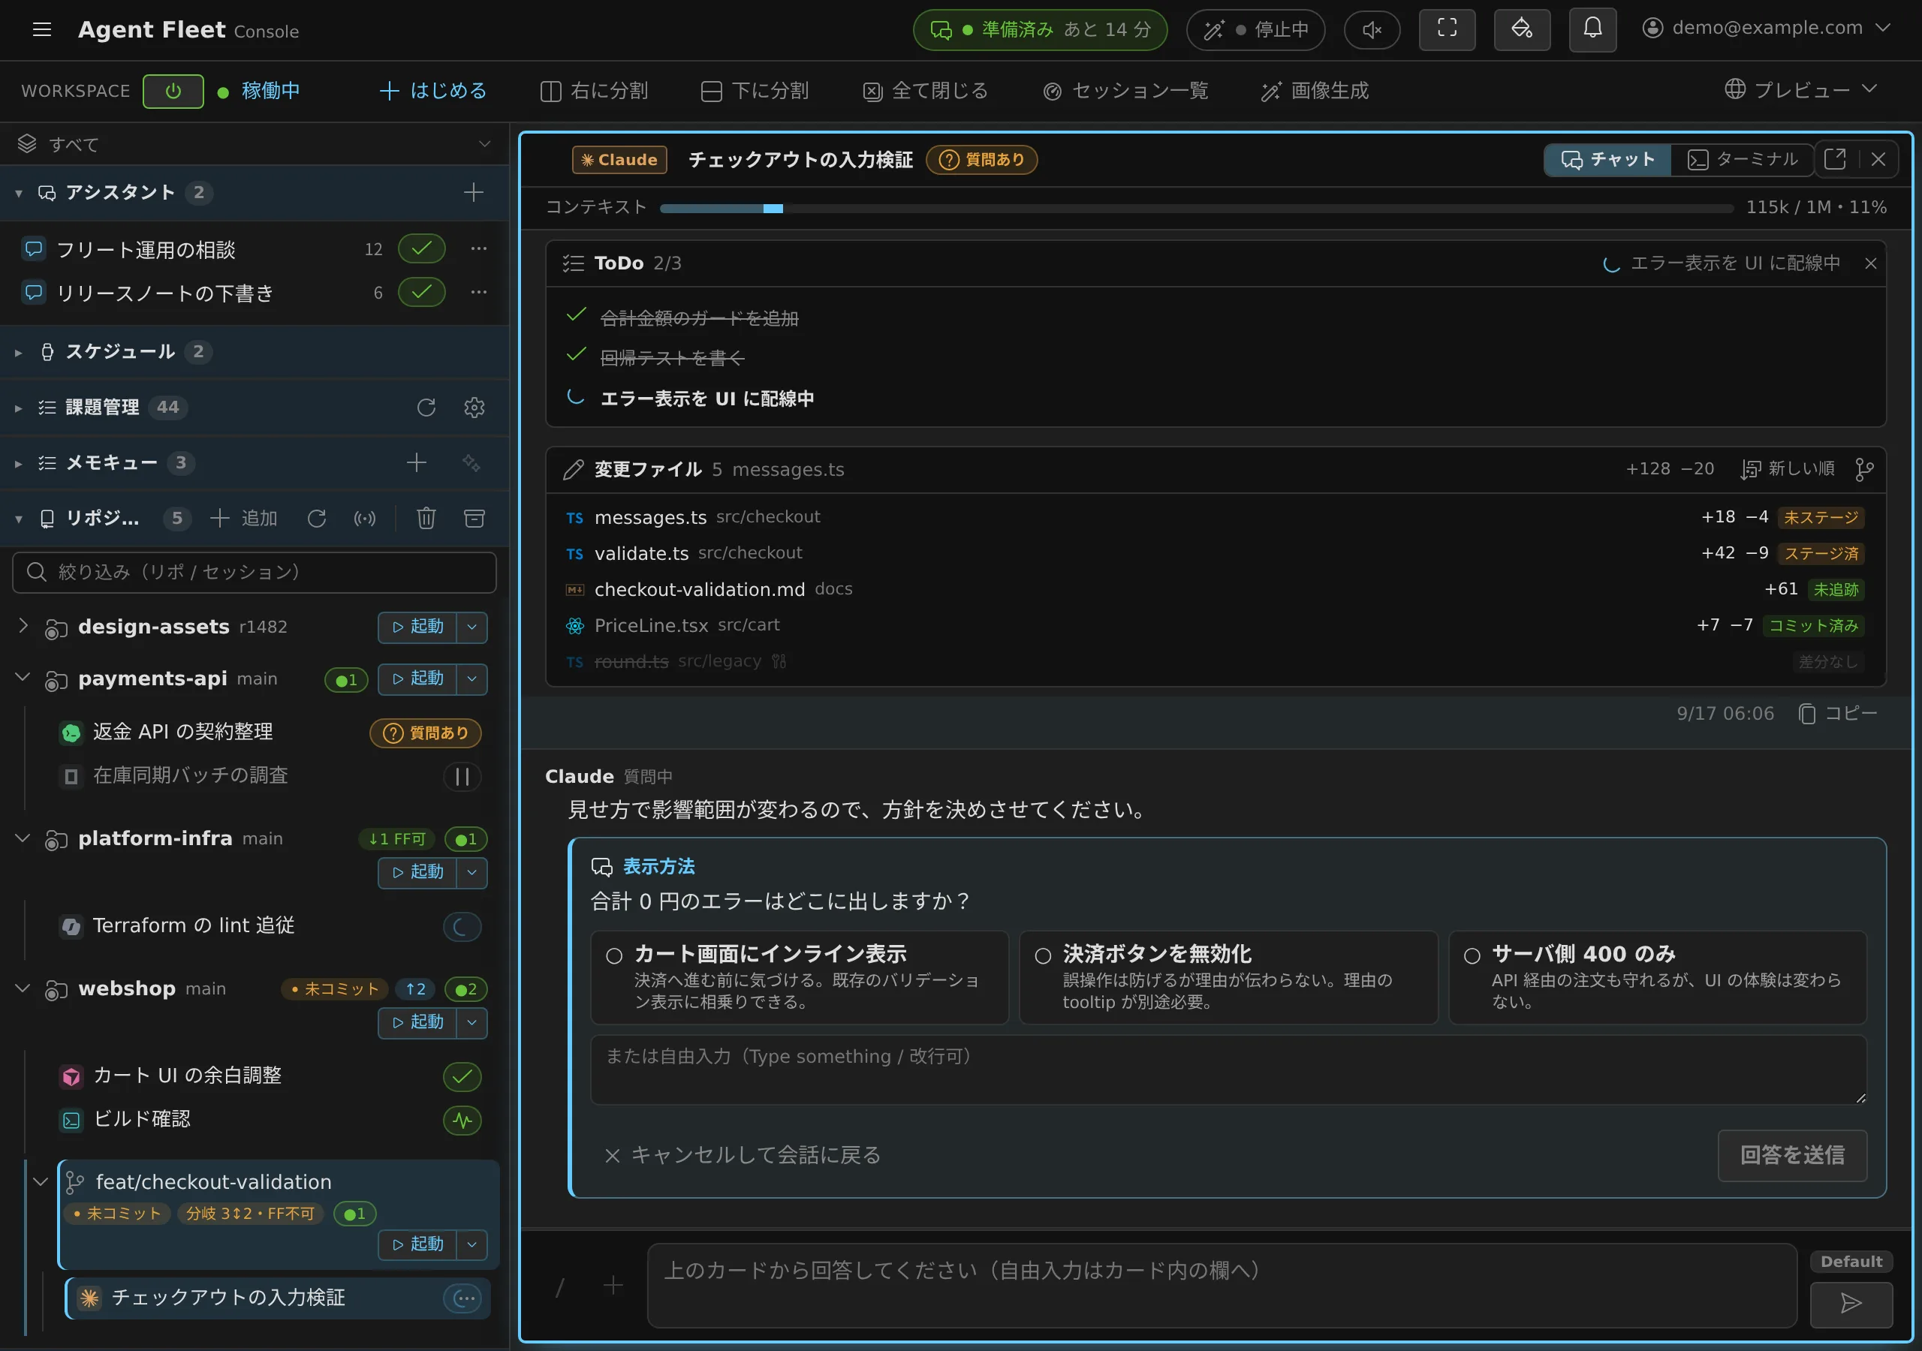Click キャンセルして会話に戻る link
Image resolution: width=1922 pixels, height=1351 pixels.
click(743, 1155)
